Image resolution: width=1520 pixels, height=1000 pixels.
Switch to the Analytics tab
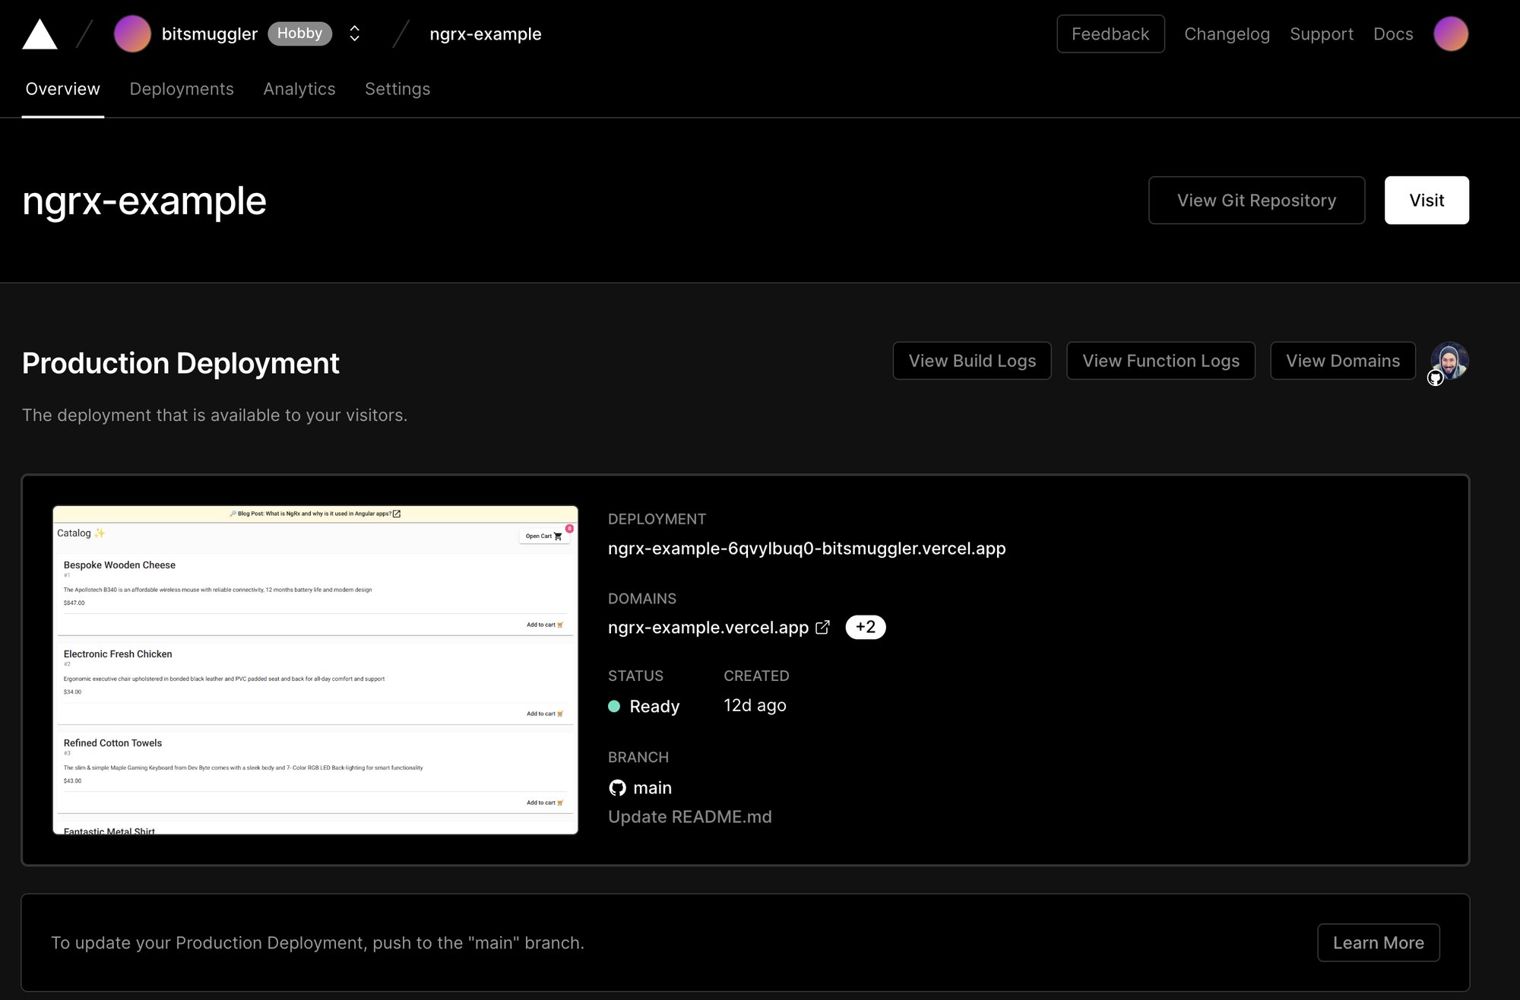pyautogui.click(x=299, y=89)
